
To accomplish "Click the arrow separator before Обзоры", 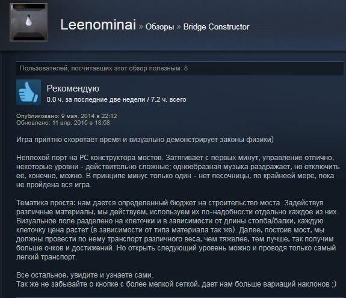I will click(x=141, y=26).
